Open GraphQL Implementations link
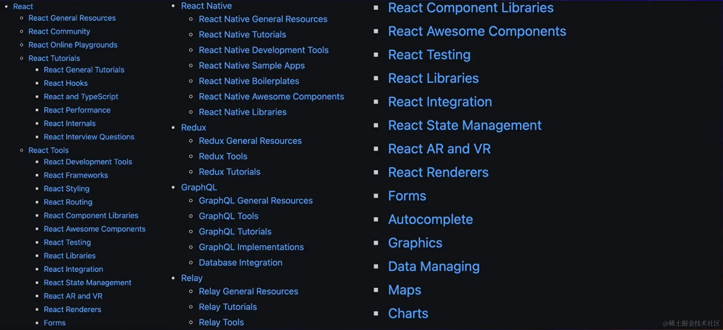Image resolution: width=723 pixels, height=330 pixels. 251,247
